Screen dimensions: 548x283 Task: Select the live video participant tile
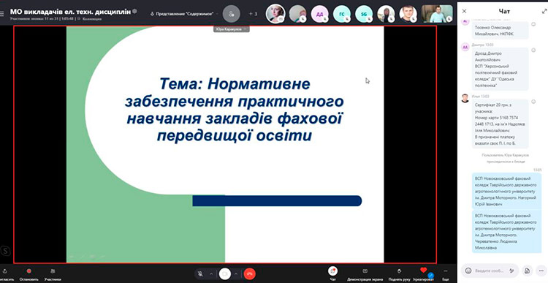(x=437, y=14)
